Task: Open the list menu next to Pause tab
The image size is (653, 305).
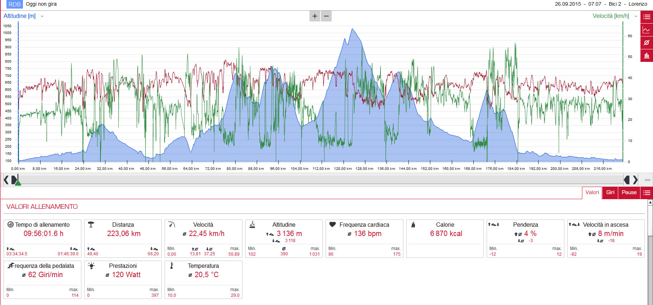Action: pos(647,193)
